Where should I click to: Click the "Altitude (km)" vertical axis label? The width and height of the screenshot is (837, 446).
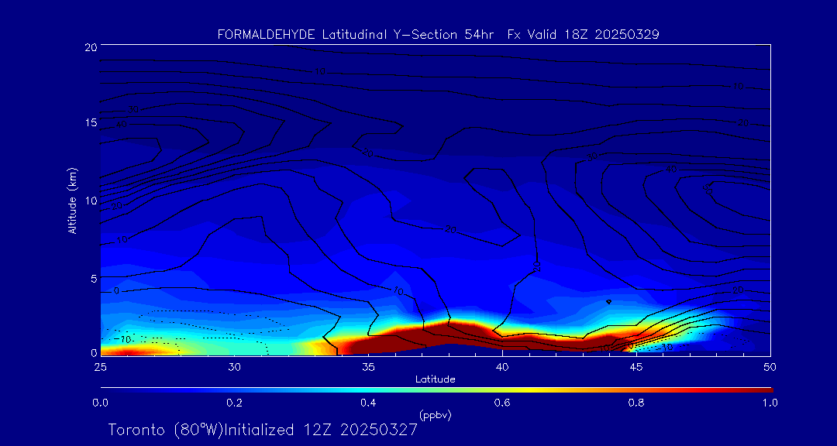[x=72, y=200]
